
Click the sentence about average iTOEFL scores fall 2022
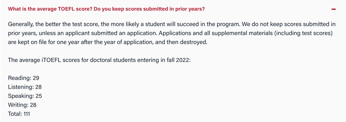[99, 60]
